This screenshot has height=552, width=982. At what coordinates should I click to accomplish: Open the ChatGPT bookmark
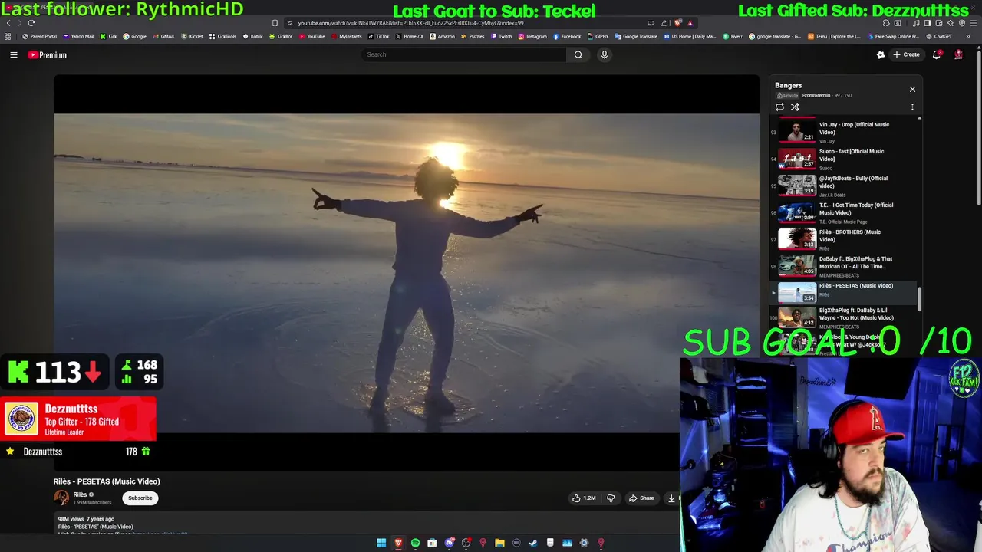click(939, 36)
